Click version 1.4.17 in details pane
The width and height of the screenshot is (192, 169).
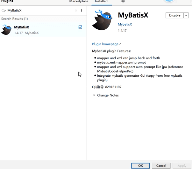(x=122, y=30)
